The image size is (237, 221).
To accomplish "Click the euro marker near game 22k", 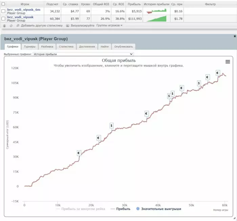I will click(x=99, y=138).
